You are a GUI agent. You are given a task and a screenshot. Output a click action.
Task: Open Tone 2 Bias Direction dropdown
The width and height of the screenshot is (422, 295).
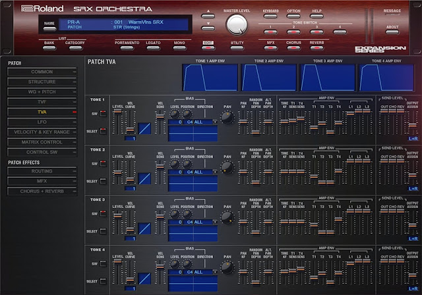point(215,173)
